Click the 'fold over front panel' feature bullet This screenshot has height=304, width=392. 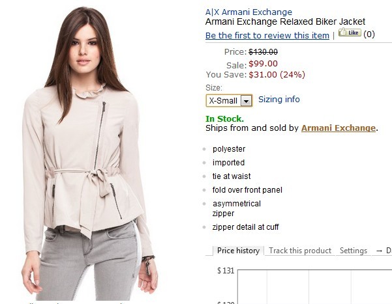point(247,190)
